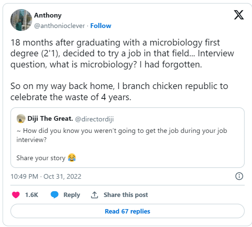The width and height of the screenshot is (252, 227).
Task: Open the 10:49 PM Oct 31, 2022 timestamp
Action: point(46,176)
